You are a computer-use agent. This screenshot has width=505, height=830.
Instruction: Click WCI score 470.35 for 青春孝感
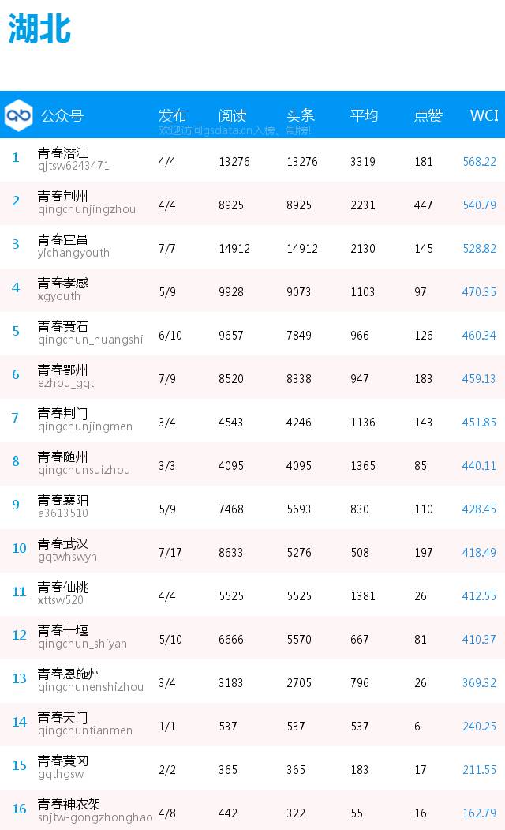[479, 291]
